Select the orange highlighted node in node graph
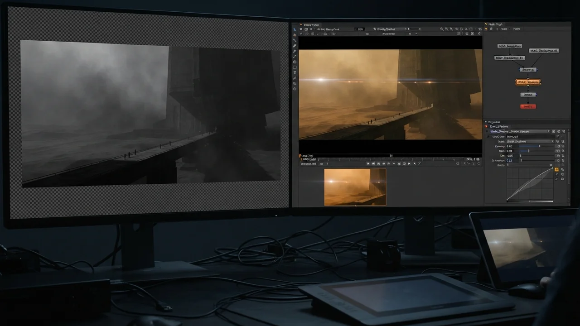The width and height of the screenshot is (580, 326). tap(528, 82)
